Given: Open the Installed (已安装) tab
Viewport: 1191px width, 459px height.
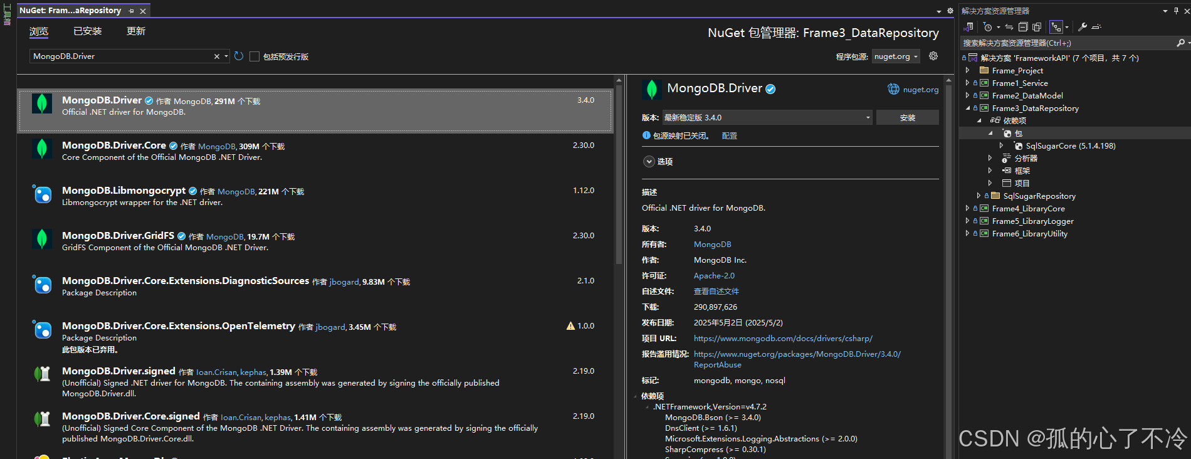Looking at the screenshot, I should click(x=87, y=31).
